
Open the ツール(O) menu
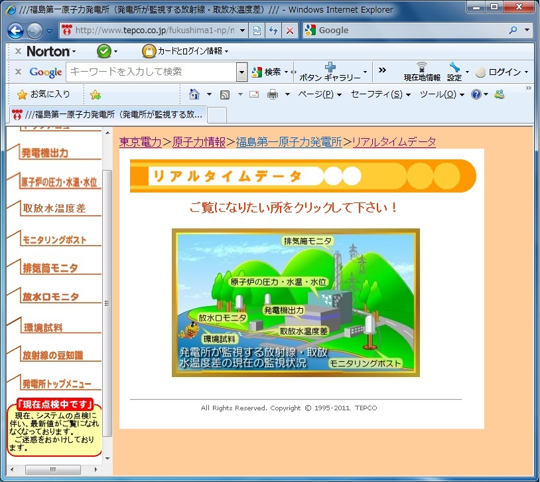point(442,94)
